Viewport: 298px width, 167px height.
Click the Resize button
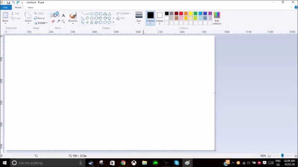click(40, 18)
